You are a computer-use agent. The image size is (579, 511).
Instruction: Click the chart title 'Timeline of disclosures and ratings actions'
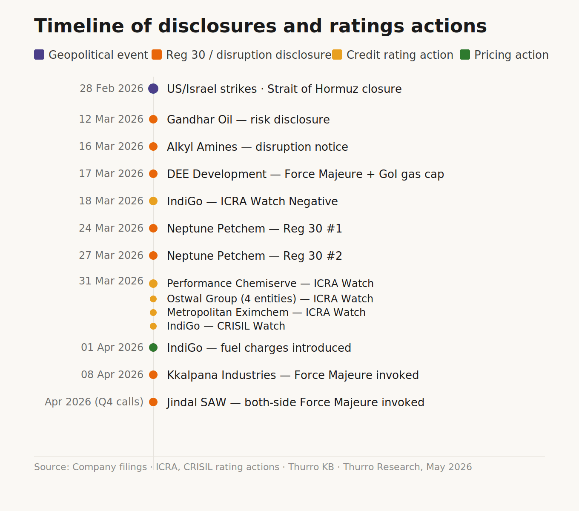260,26
